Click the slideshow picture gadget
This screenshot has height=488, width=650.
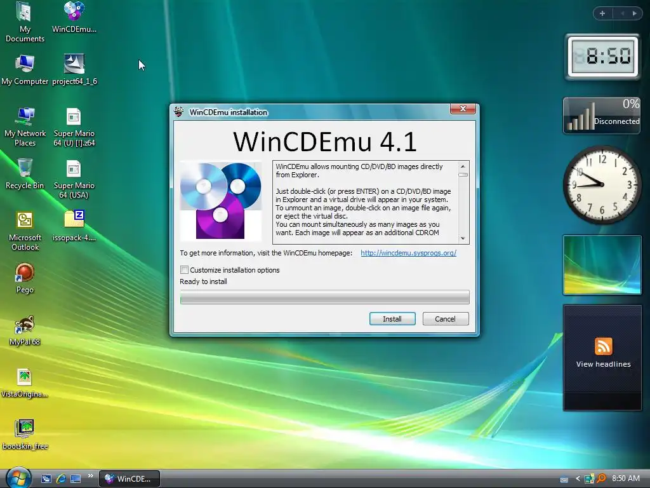click(602, 265)
